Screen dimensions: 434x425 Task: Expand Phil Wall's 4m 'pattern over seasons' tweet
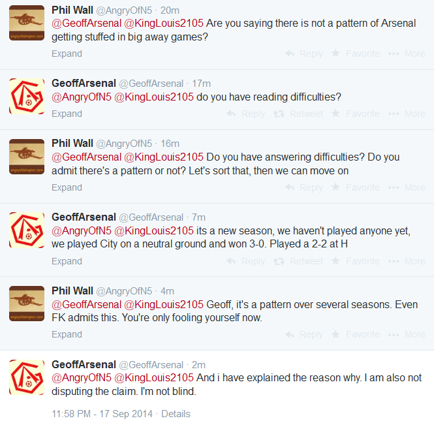[x=67, y=334]
